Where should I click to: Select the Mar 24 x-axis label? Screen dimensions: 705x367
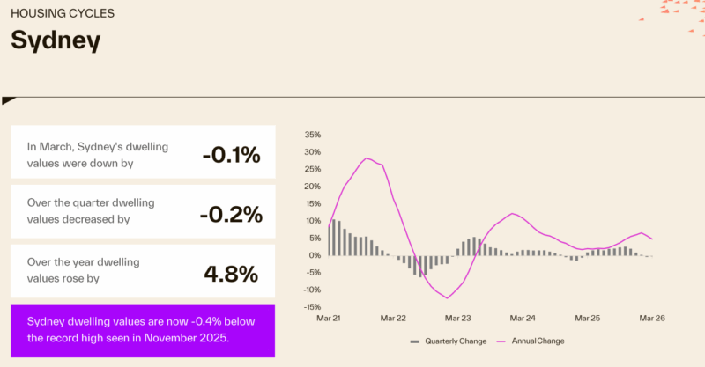(523, 318)
